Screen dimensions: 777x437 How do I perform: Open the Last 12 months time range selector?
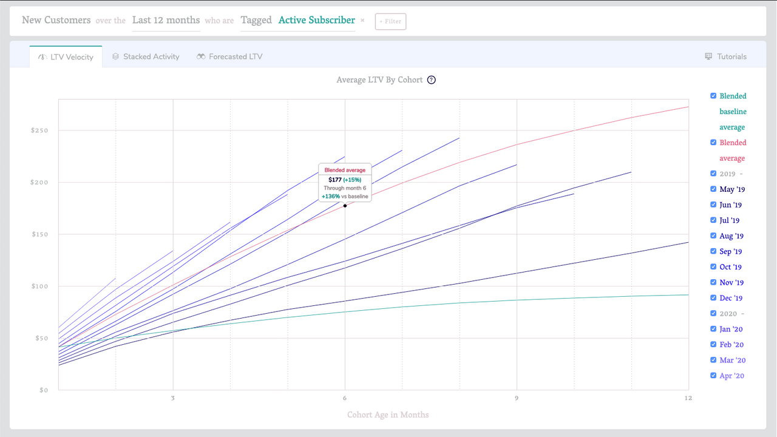pyautogui.click(x=166, y=19)
